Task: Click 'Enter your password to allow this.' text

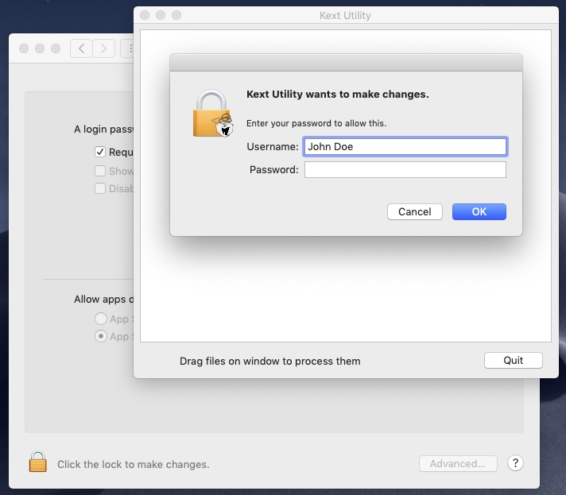Action: (316, 123)
